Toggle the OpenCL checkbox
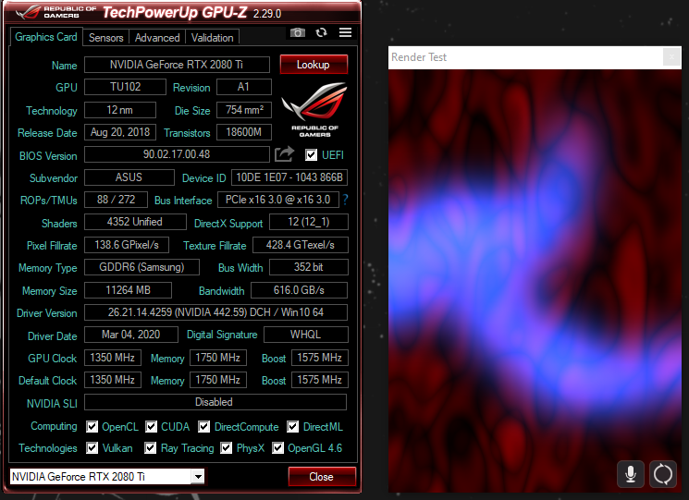Viewport: 689px width, 500px height. point(92,427)
